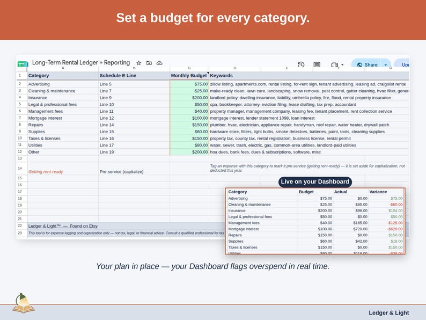Open the comments panel icon

317,64
